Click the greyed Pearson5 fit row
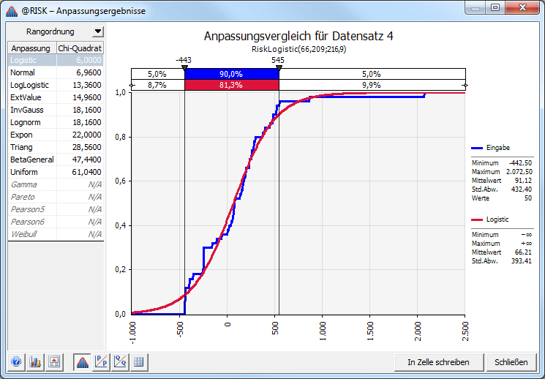 pyautogui.click(x=56, y=209)
